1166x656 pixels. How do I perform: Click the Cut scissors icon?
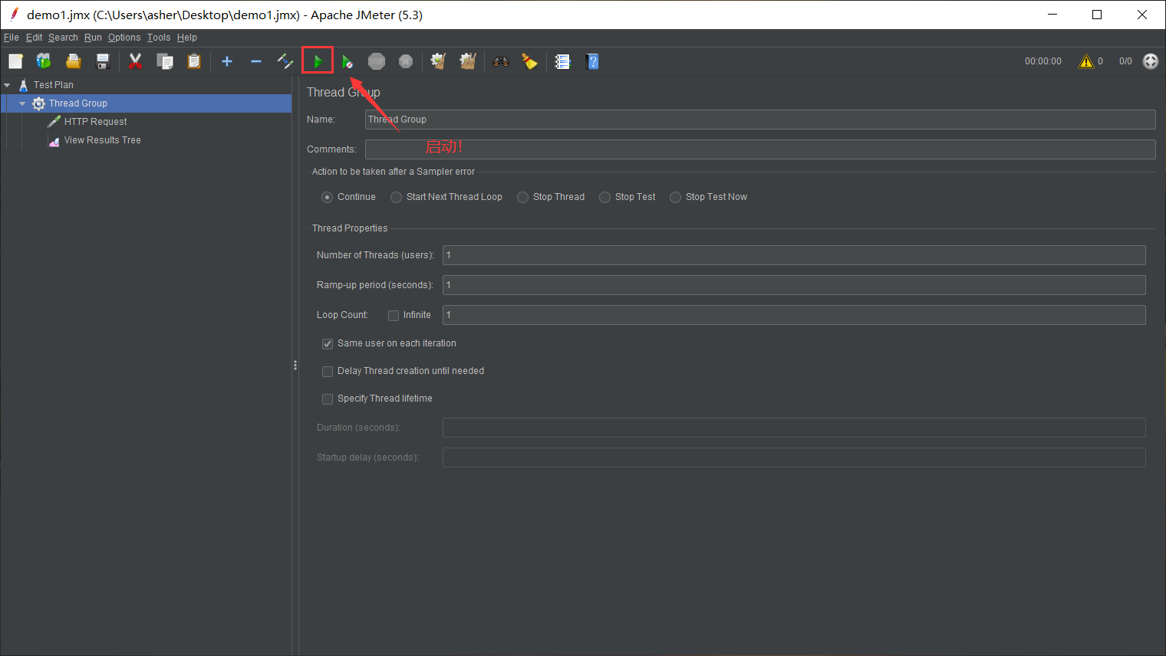click(x=135, y=61)
